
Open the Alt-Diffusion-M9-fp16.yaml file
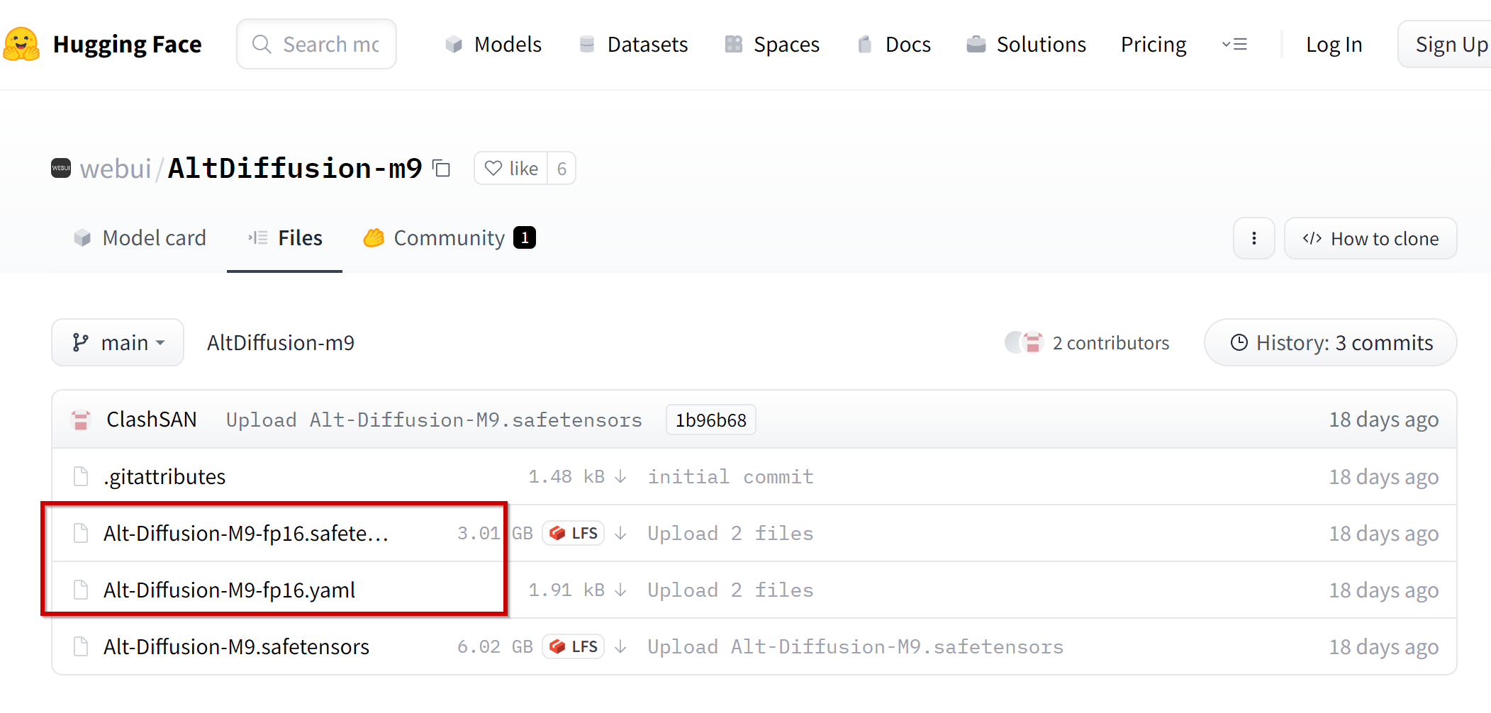click(229, 590)
